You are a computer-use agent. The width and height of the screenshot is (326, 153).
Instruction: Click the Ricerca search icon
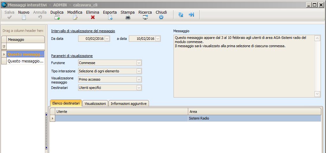(x=145, y=18)
